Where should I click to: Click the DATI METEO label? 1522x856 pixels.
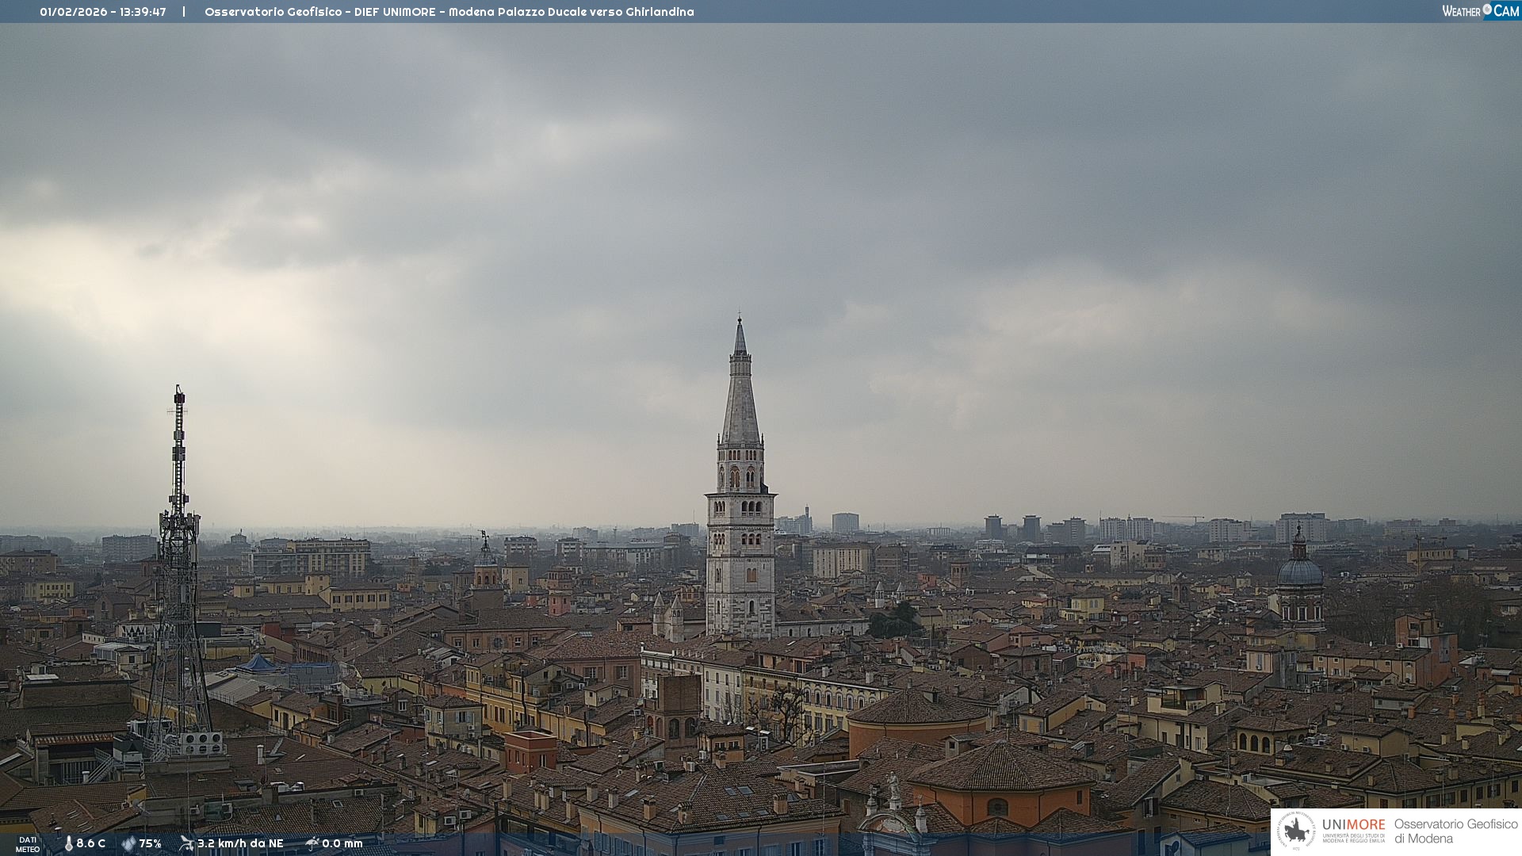(x=28, y=844)
